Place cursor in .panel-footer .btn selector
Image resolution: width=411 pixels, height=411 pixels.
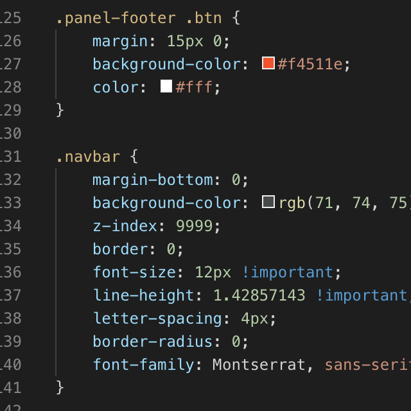point(139,18)
